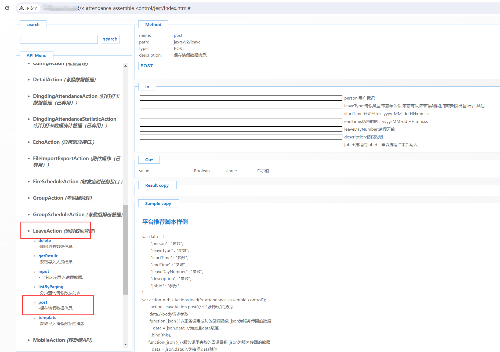Open the DetailAction menu item

[64, 80]
